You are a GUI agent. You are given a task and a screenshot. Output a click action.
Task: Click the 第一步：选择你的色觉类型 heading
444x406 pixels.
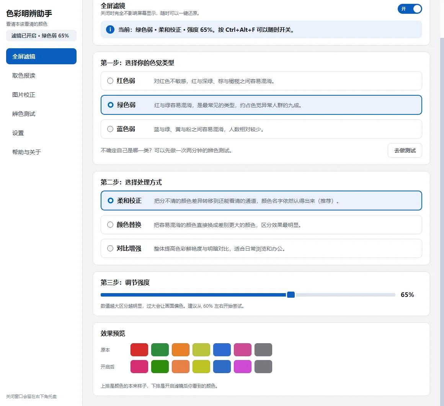[137, 63]
